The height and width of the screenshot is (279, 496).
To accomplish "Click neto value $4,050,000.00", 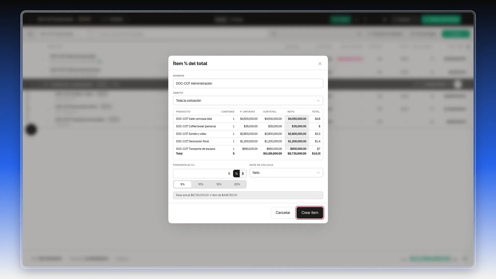I will click(297, 119).
